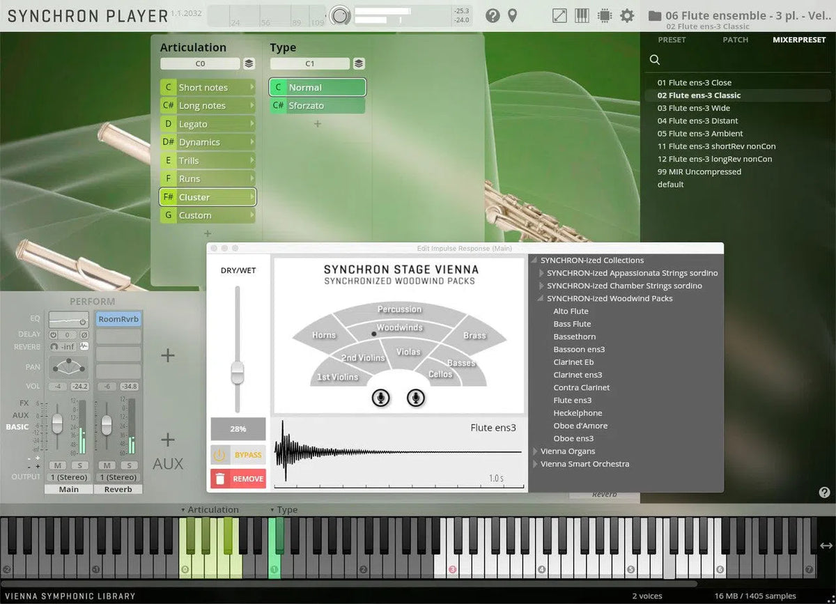Expand SYNCHRON-ized Chamber Strings sordino folder
The image size is (836, 604).
point(541,286)
